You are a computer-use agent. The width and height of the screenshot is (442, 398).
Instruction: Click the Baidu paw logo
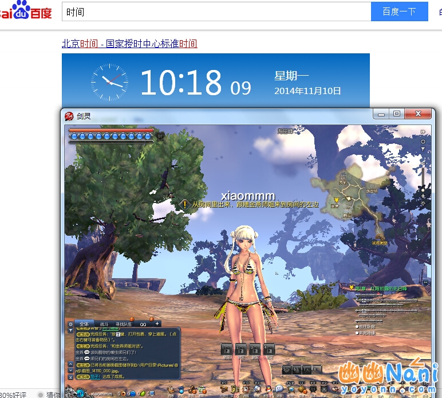[22, 10]
